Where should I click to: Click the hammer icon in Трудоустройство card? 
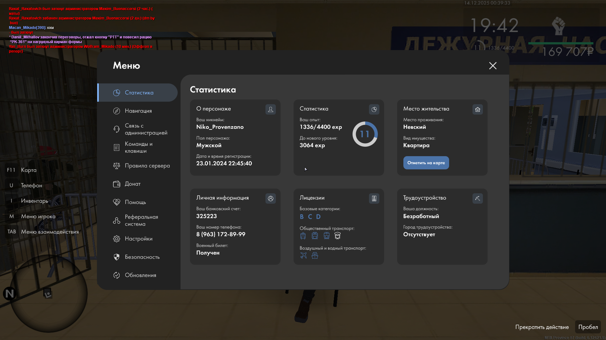[x=478, y=198]
